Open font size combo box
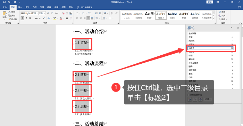The height and width of the screenshot is (126, 243). tap(42, 13)
